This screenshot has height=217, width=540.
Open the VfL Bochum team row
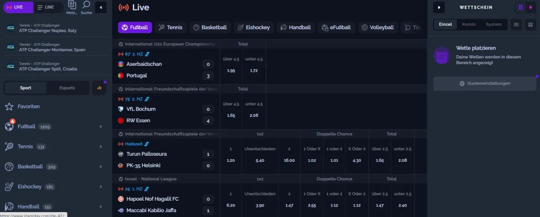tap(165, 109)
